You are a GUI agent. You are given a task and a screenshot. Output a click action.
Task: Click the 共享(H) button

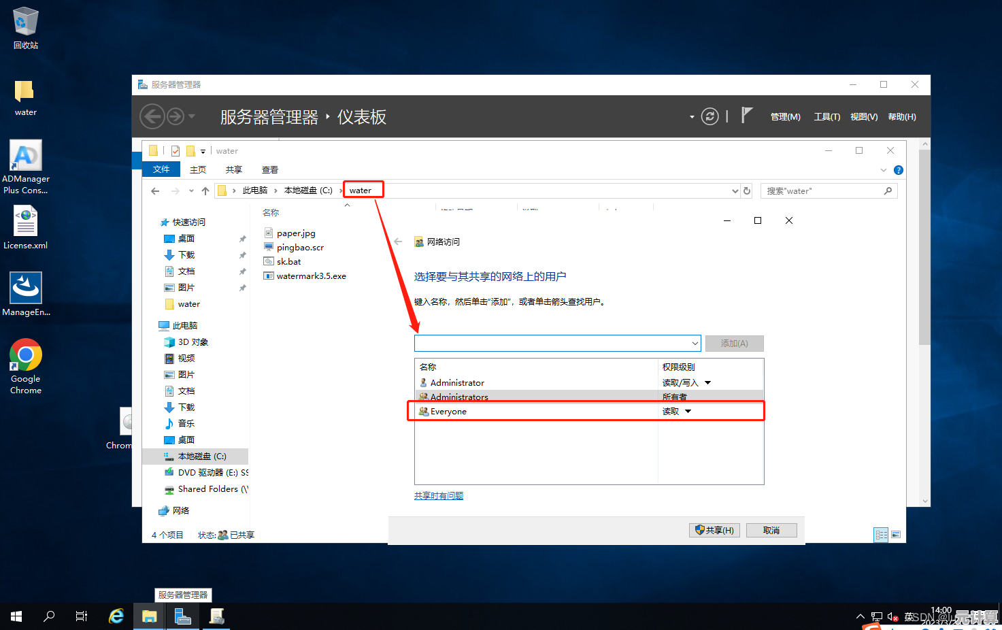714,531
